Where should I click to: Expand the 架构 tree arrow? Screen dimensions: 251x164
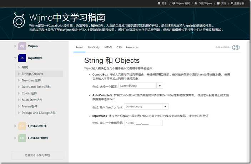coord(19,67)
